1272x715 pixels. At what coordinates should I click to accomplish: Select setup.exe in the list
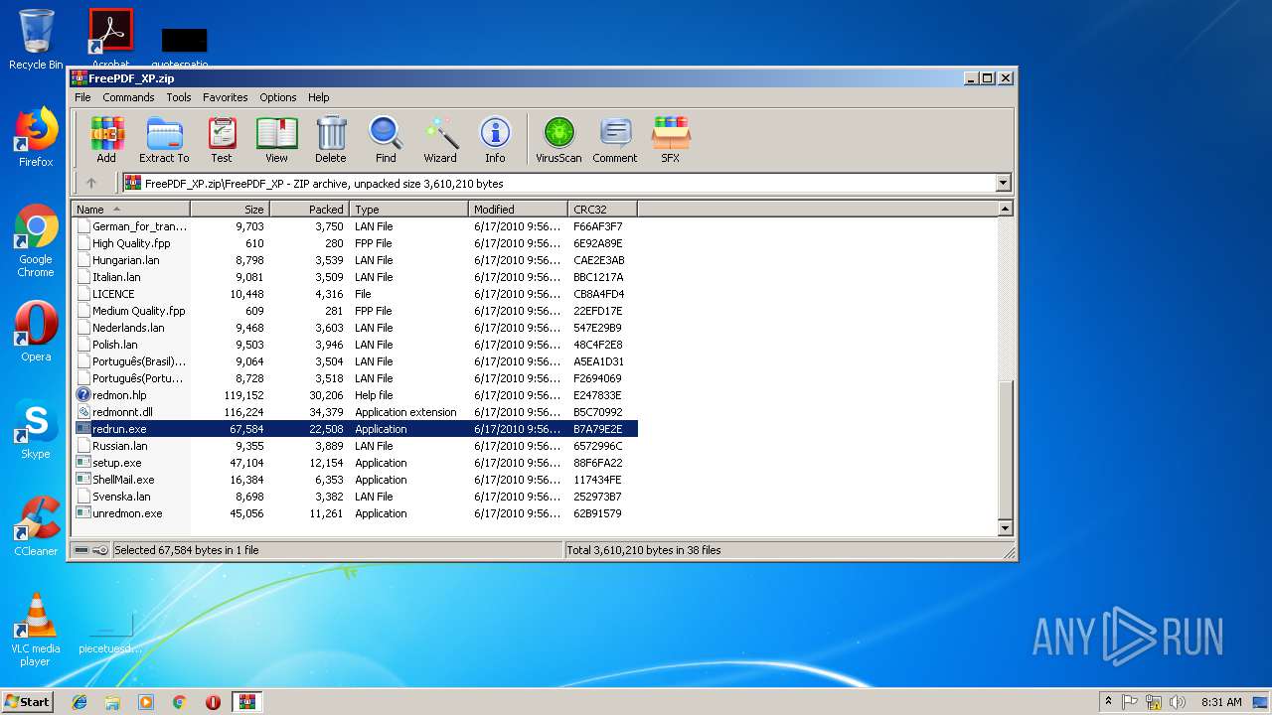point(355,463)
